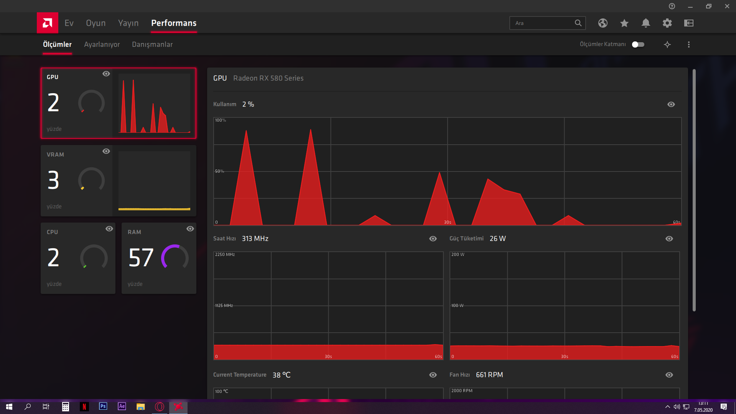Show hidden system tray icons

pyautogui.click(x=667, y=407)
